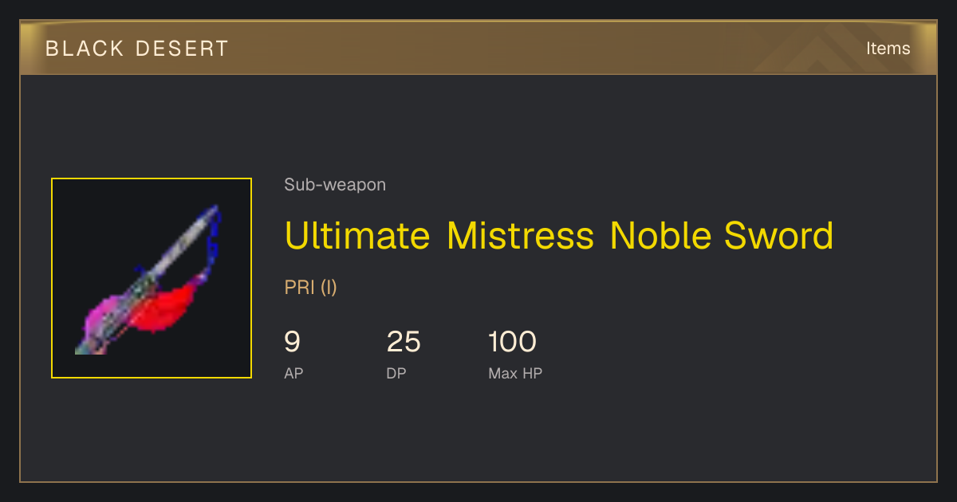957x502 pixels.
Task: Click the word Mistress in item title
Action: (x=520, y=236)
